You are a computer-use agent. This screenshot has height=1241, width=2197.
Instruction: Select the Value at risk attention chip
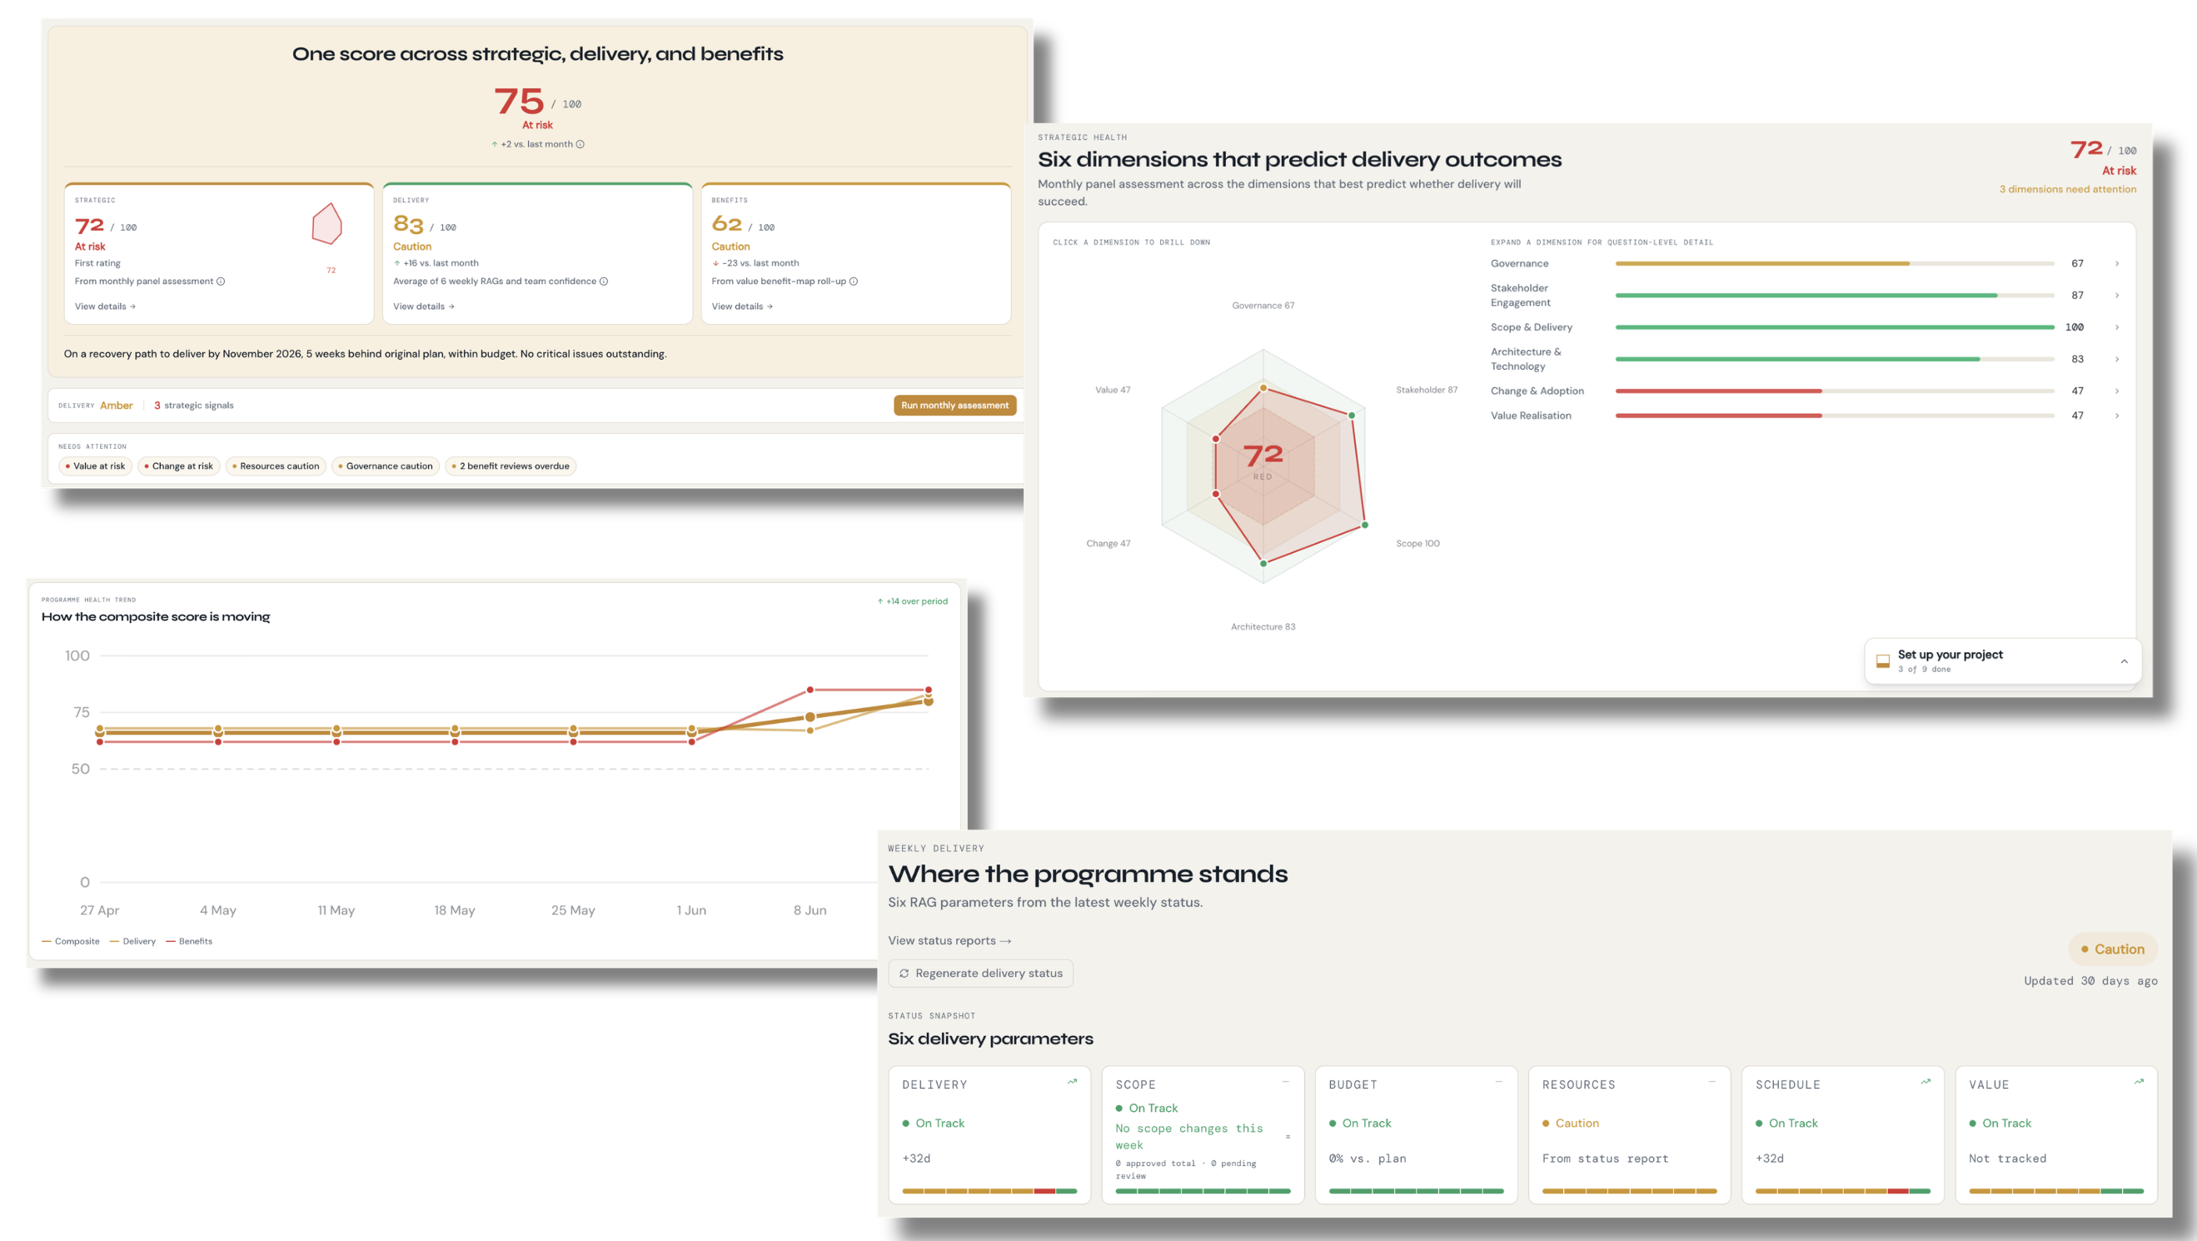(96, 466)
